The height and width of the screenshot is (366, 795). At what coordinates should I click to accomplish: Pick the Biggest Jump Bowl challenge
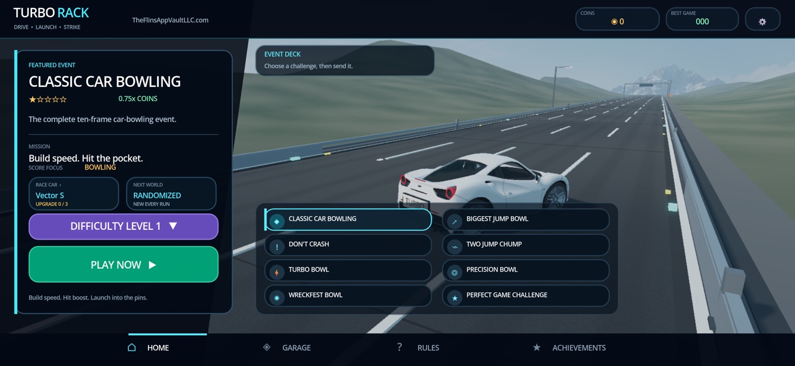coord(526,219)
